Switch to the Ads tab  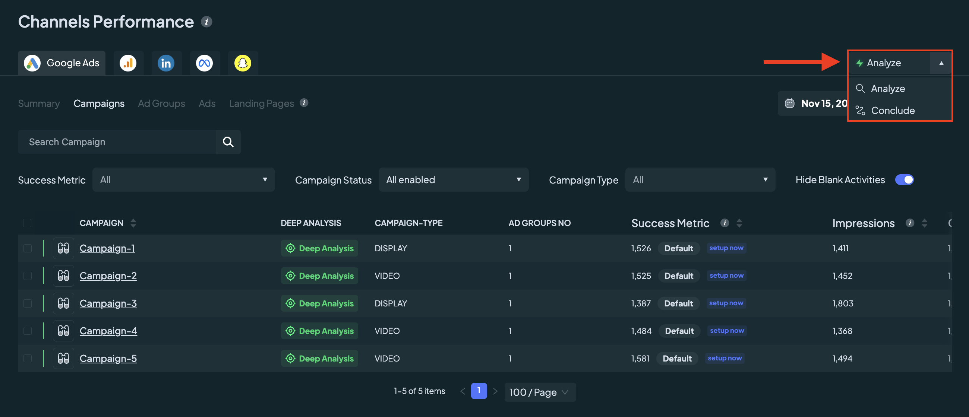tap(207, 103)
